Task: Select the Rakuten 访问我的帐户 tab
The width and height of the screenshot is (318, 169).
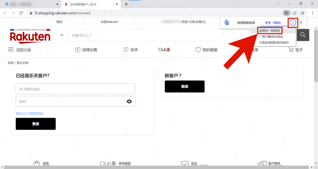Action: click(x=91, y=4)
